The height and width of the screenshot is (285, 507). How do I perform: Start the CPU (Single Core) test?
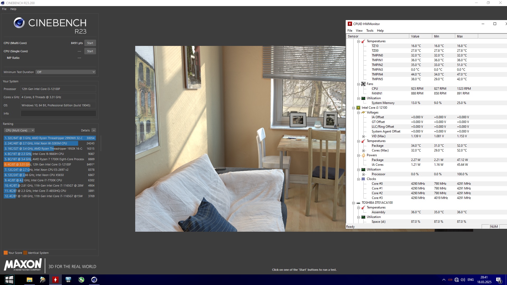90,51
